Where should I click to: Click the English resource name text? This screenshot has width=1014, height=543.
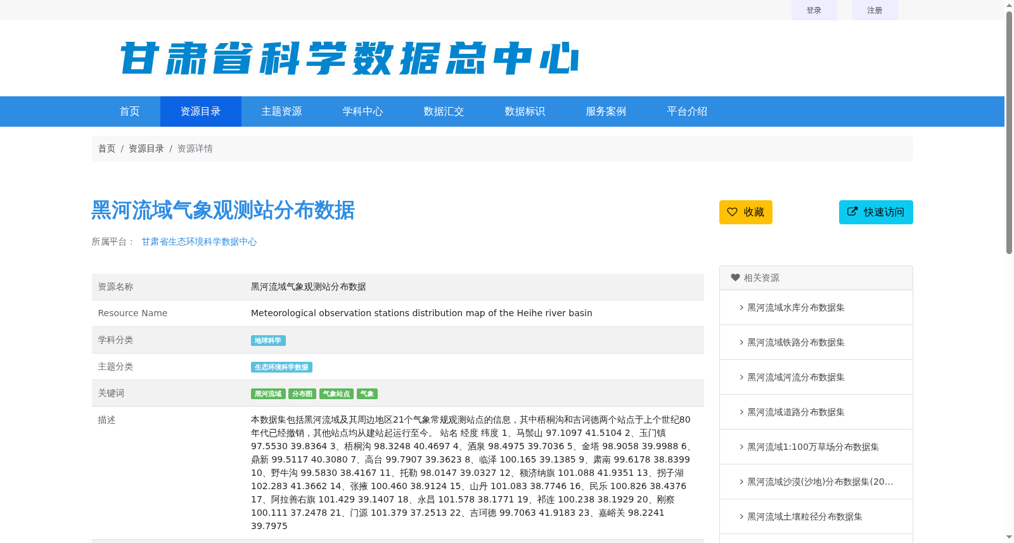421,313
